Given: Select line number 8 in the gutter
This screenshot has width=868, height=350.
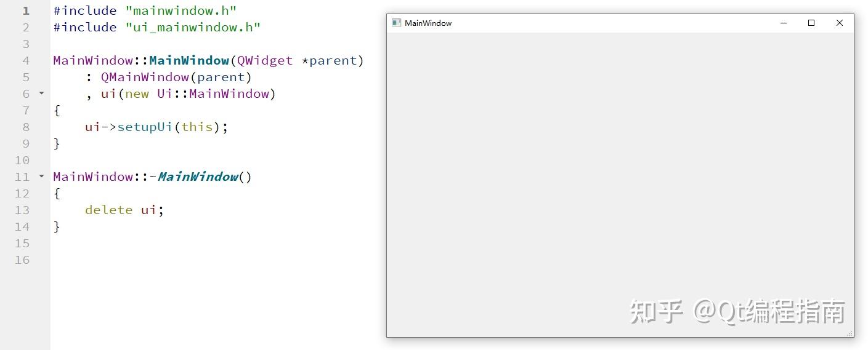Looking at the screenshot, I should pyautogui.click(x=26, y=127).
